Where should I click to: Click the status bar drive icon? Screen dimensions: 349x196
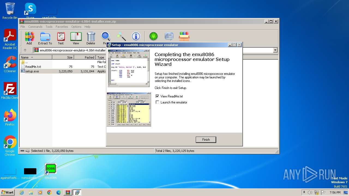click(22, 151)
